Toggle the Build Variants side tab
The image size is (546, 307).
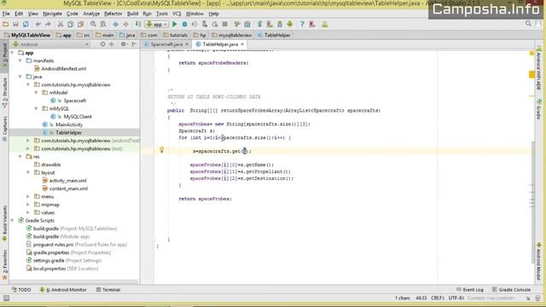coord(4,223)
